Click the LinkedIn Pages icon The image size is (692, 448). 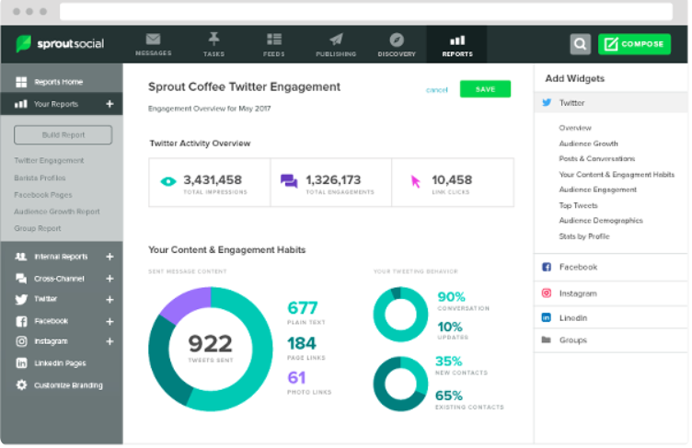click(x=21, y=363)
